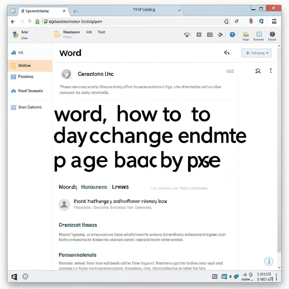Viewport: 289px width, 289px height.
Task: Select the highlighted Uiolow sidebar item
Action: [x=30, y=65]
